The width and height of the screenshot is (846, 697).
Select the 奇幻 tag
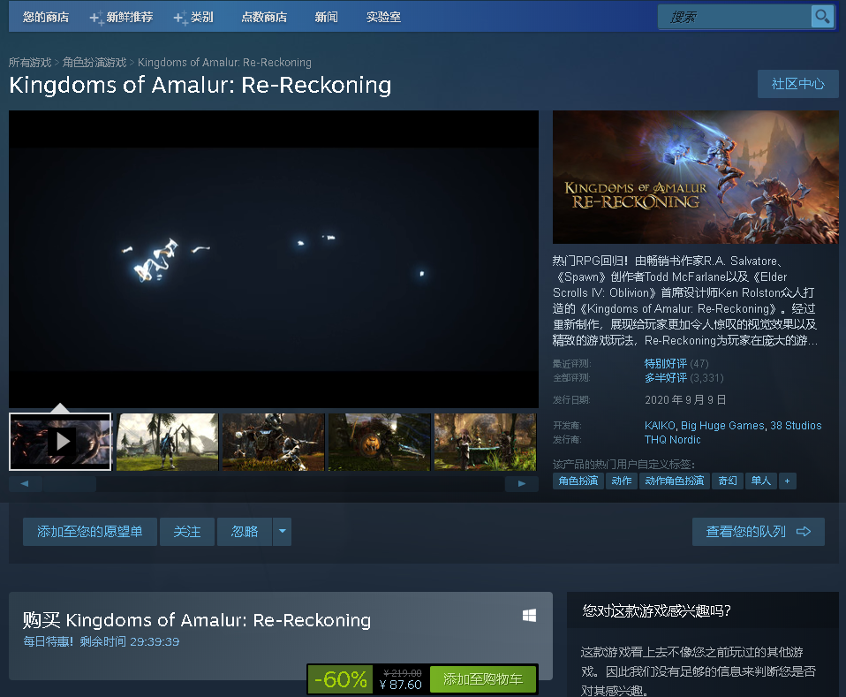(x=728, y=481)
